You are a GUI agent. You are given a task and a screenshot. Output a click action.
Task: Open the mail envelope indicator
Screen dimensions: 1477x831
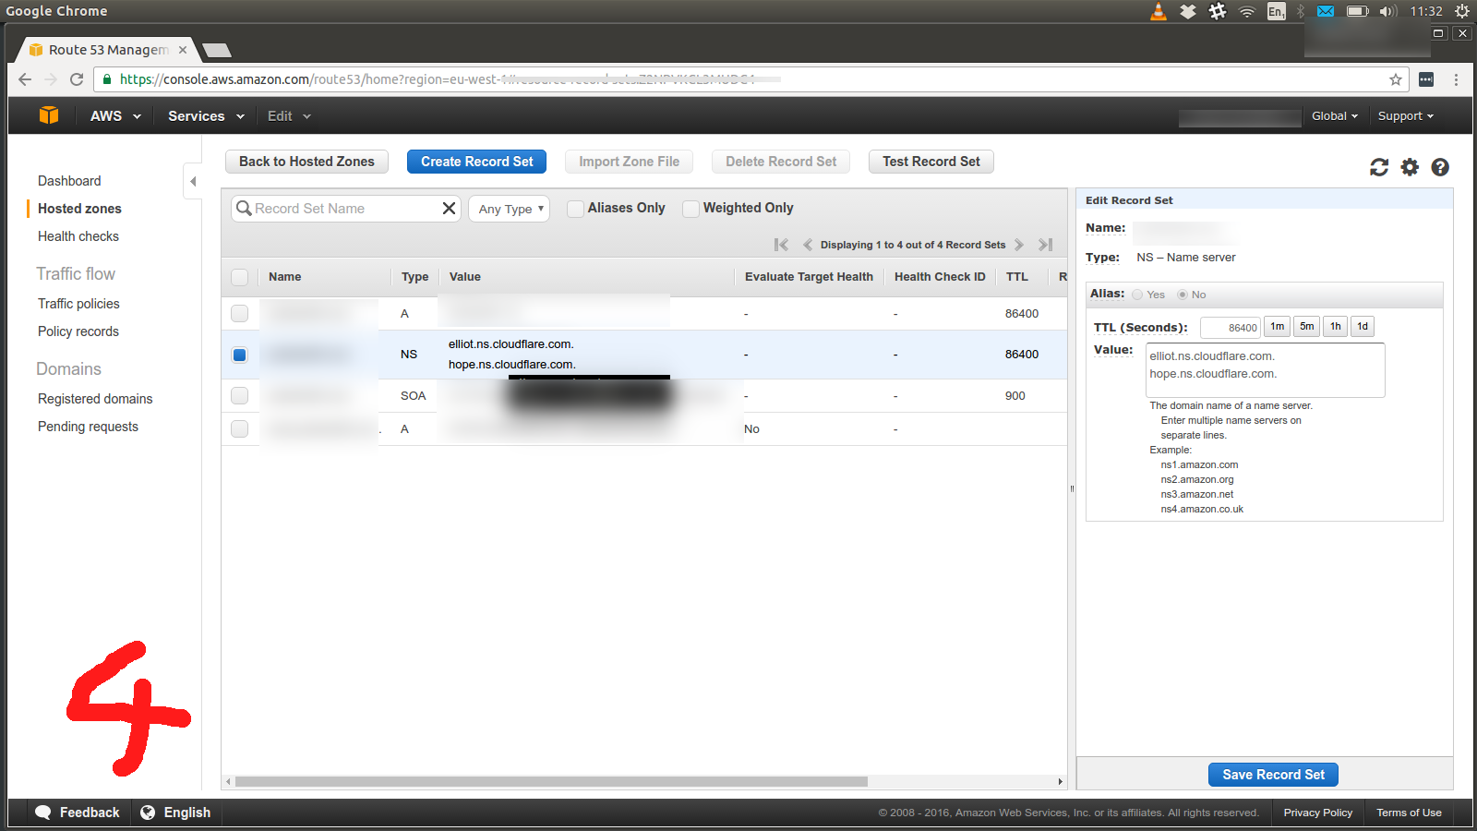pyautogui.click(x=1326, y=11)
